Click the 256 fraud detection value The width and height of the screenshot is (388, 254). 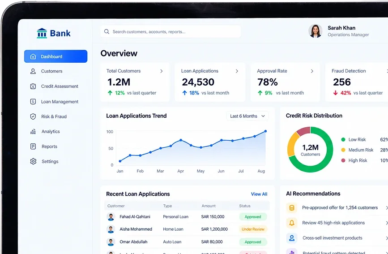[342, 82]
